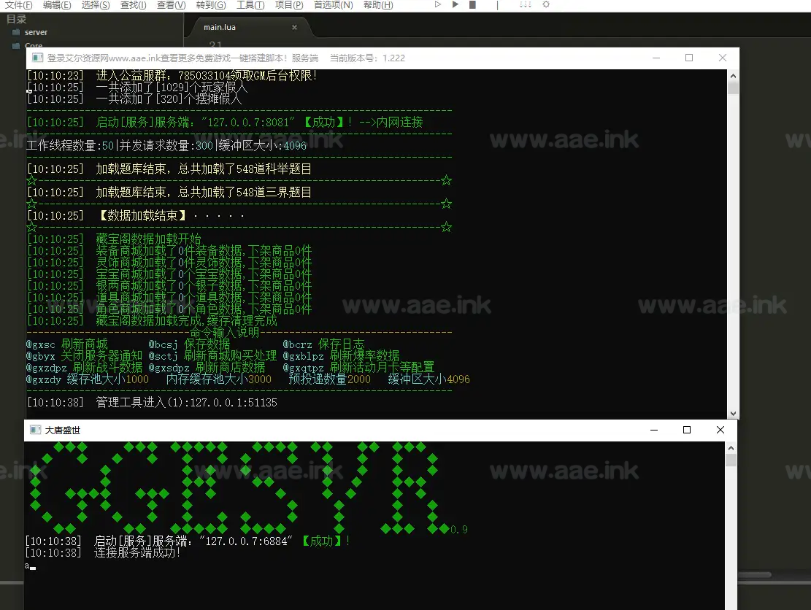
Task: Close the main.lua tab with its X
Action: click(x=295, y=28)
